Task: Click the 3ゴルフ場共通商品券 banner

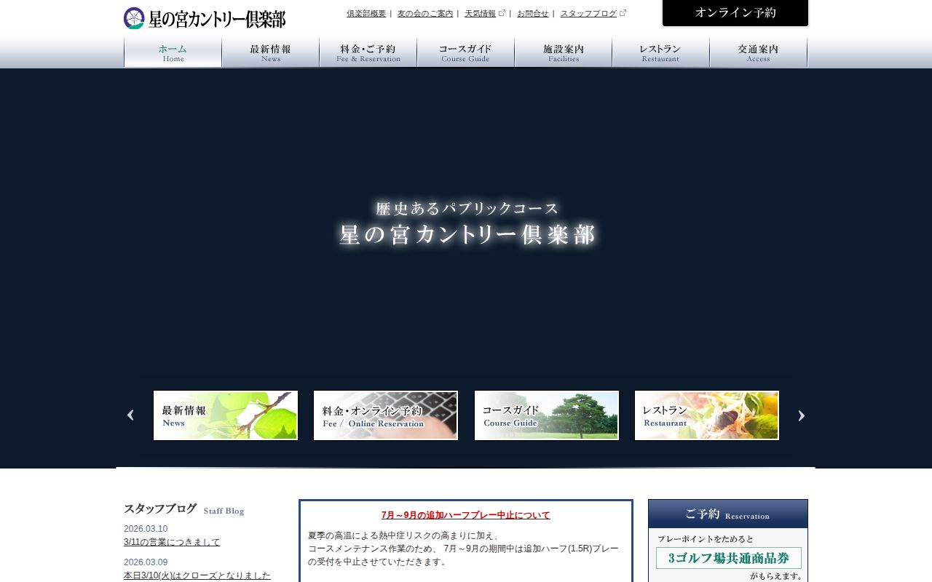Action: click(x=729, y=558)
